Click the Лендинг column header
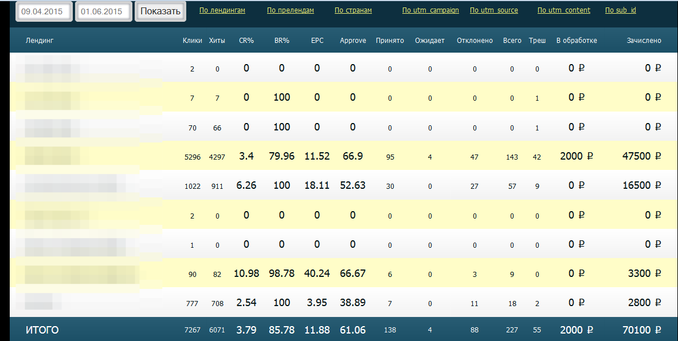This screenshot has width=678, height=341. click(40, 41)
